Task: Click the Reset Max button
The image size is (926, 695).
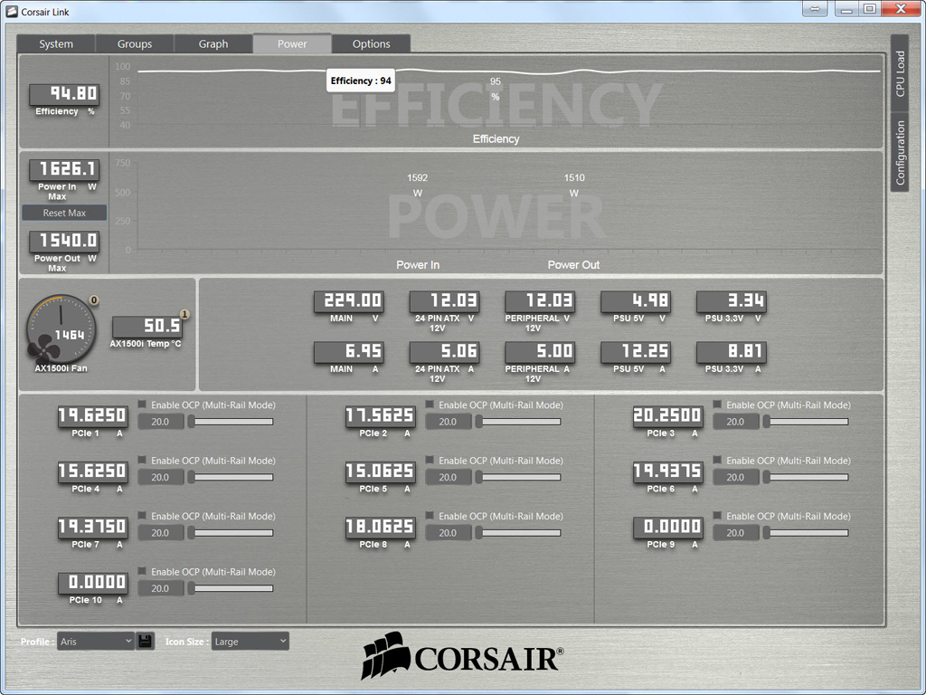Action: [64, 213]
